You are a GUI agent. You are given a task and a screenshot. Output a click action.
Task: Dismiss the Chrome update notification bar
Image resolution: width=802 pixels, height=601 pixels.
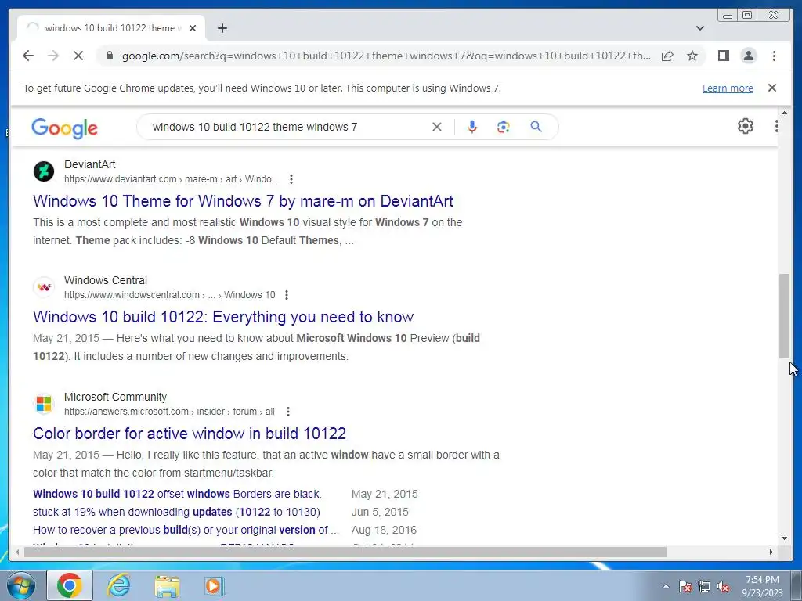coord(771,88)
